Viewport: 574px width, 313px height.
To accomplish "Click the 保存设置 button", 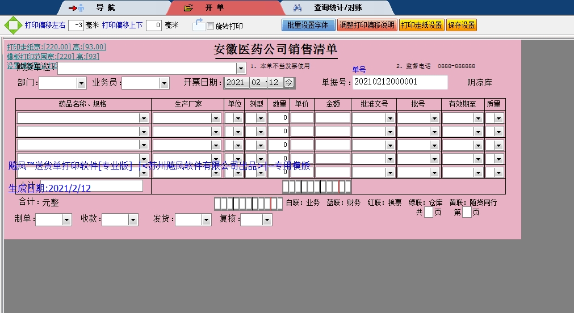I will click(x=461, y=26).
